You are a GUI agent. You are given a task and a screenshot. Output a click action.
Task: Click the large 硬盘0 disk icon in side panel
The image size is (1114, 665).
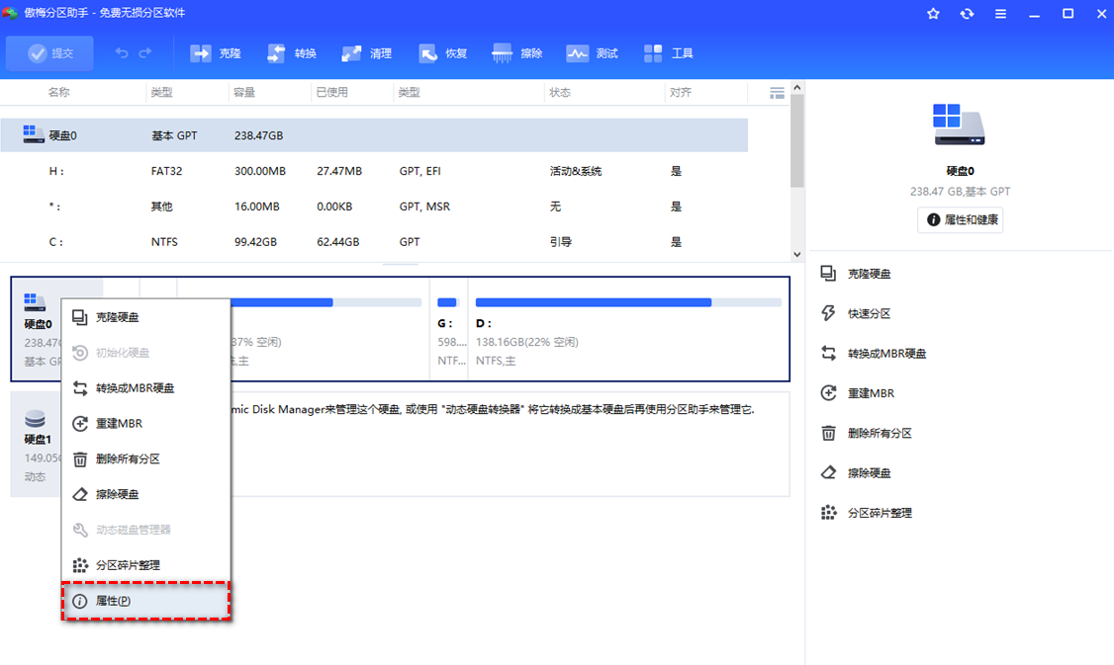click(959, 125)
